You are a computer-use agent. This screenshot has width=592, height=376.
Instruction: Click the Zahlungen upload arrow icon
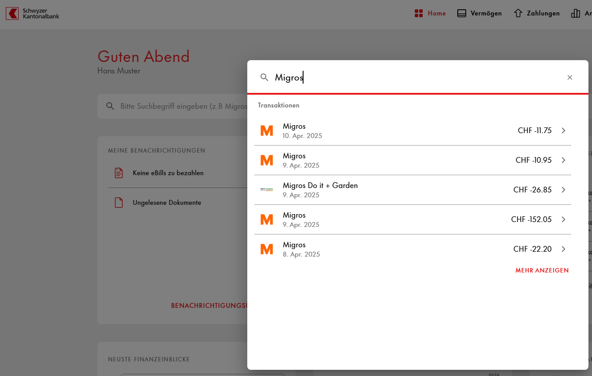tap(518, 13)
